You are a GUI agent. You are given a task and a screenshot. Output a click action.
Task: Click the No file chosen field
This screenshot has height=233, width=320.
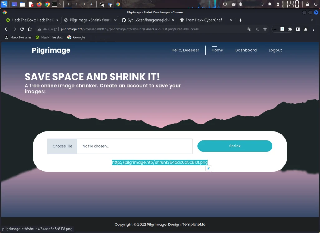[x=135, y=146]
